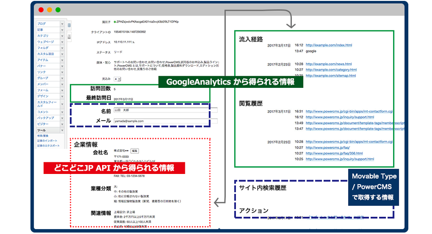Expand the フォルダ menu arrow
This screenshot has height=234, width=432.
point(62,48)
